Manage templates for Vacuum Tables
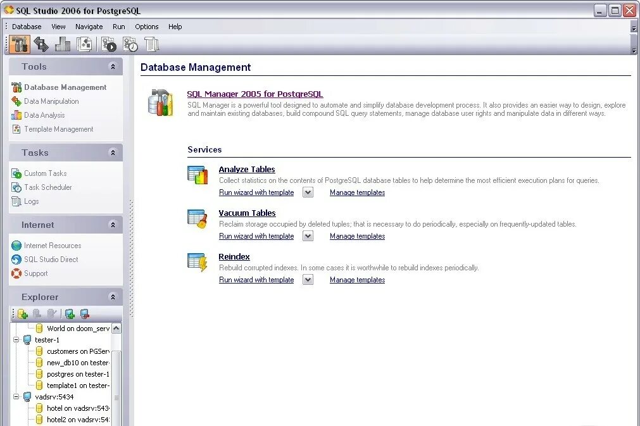 [357, 236]
